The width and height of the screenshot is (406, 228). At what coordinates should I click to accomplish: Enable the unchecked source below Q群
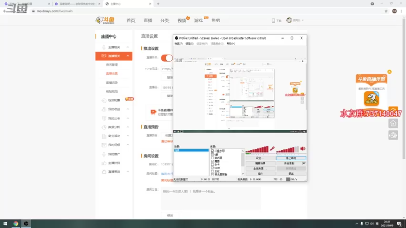point(212,158)
